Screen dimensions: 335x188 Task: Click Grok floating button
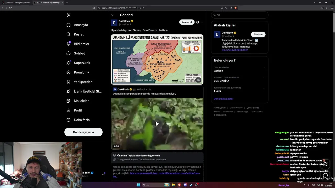point(325,164)
